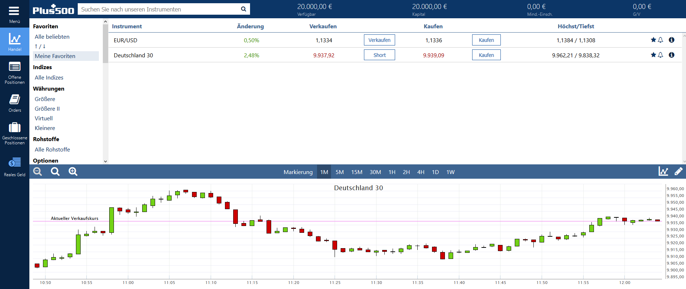
Task: Set price alert bell for EUR/USD
Action: click(661, 40)
